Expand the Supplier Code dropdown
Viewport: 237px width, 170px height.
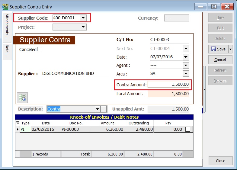click(x=83, y=18)
